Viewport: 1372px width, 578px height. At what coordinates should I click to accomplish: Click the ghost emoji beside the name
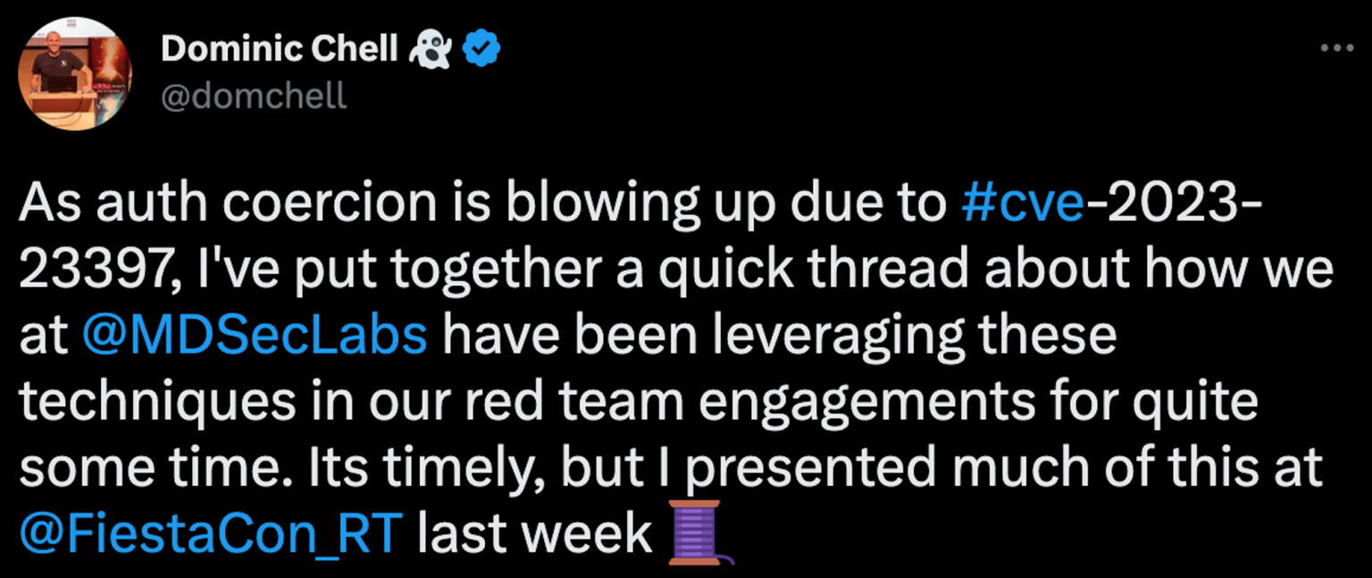(x=431, y=51)
